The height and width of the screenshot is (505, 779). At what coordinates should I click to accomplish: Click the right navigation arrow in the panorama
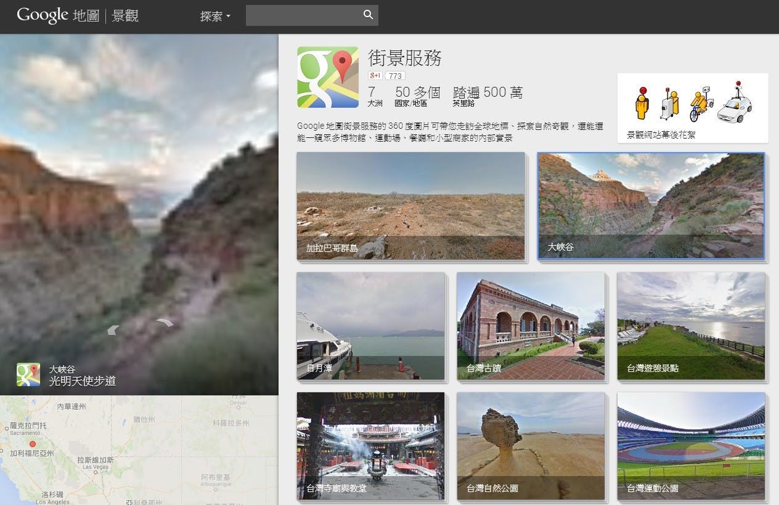pos(163,323)
